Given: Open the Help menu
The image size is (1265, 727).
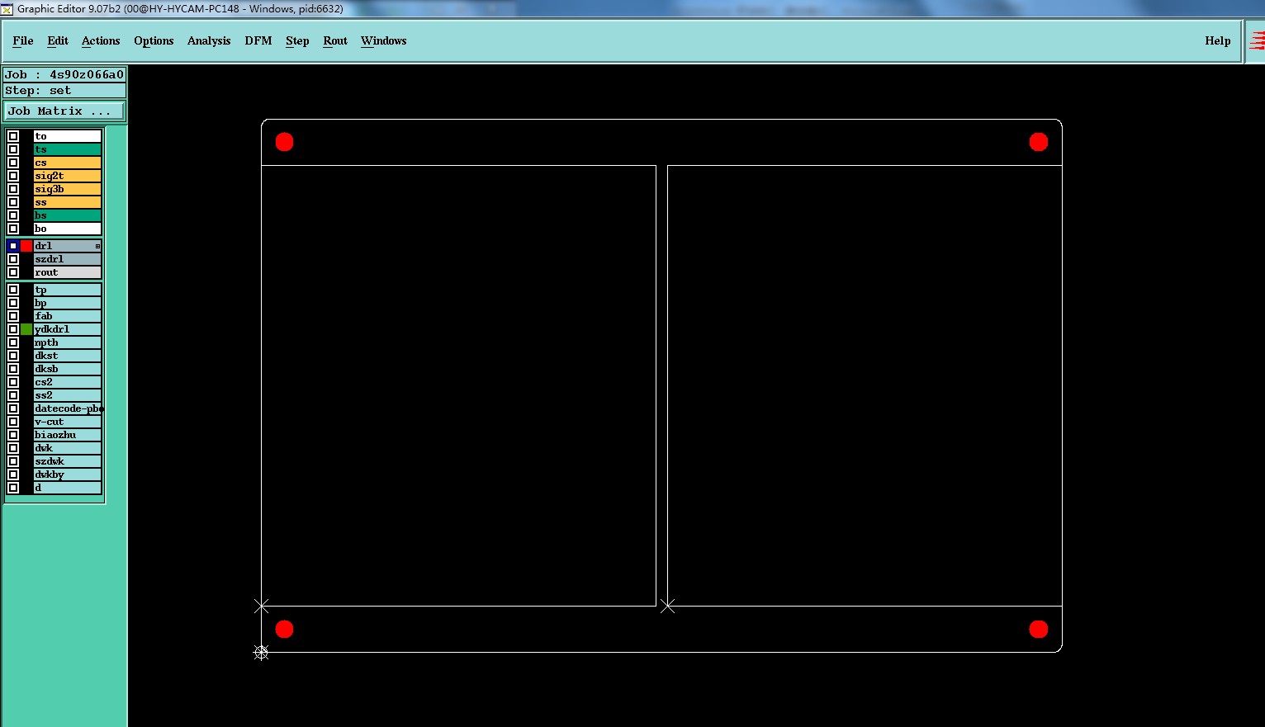Looking at the screenshot, I should pos(1218,40).
